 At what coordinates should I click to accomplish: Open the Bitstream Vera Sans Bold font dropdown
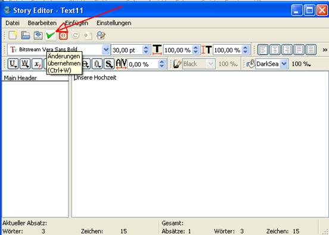pos(106,50)
